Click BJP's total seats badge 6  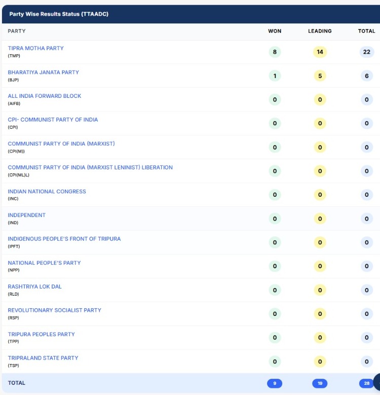coord(366,76)
